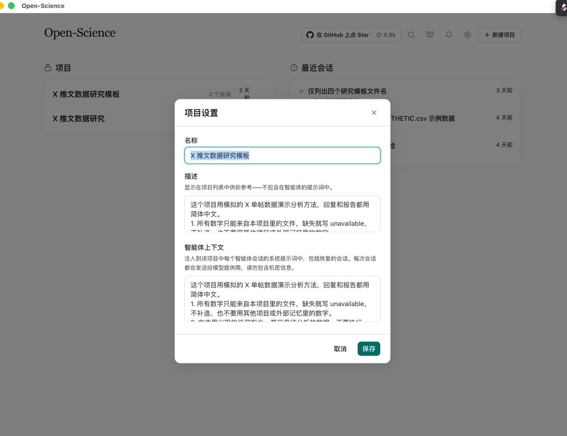Image resolution: width=567 pixels, height=436 pixels.
Task: Click the GitHub logo icon
Action: tap(310, 35)
